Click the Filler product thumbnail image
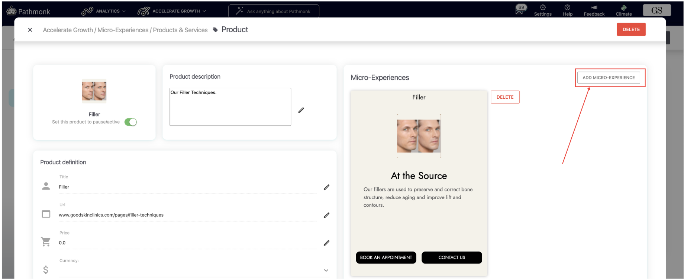This screenshot has height=279, width=684. tap(94, 91)
